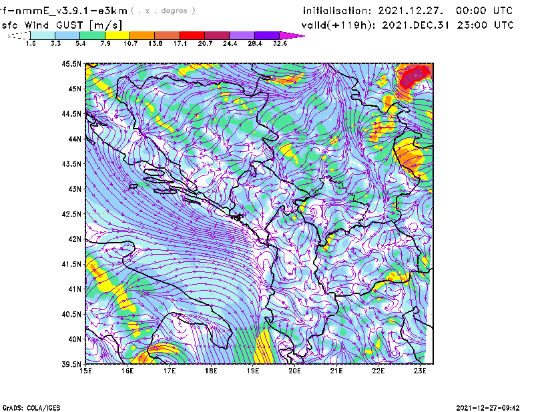Screen dimensions: 534x412
Task: Click the '2021-12-27-09:42' timestamp
Action: click(488, 408)
